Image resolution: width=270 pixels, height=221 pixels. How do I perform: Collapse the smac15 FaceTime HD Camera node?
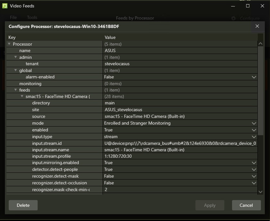[x=22, y=96]
